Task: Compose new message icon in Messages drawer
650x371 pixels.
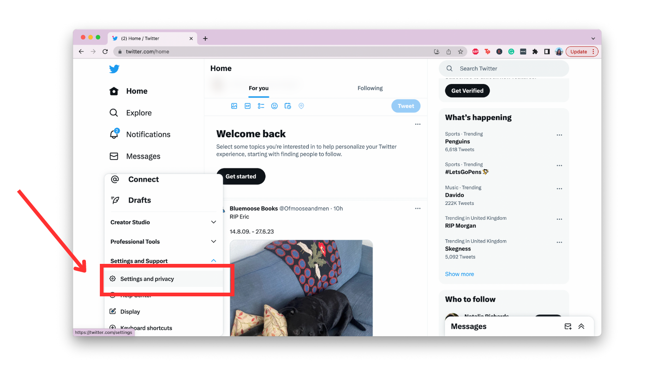Action: (x=568, y=326)
